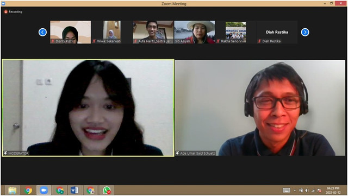Image resolution: width=348 pixels, height=196 pixels.
Task: Click muted mic icon beside Diah Restika name
Action: point(259,41)
